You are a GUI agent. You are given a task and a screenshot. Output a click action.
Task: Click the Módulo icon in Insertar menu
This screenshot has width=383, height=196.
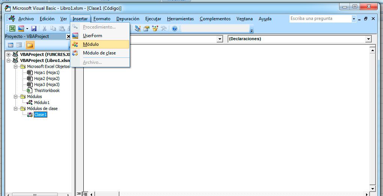[x=75, y=44]
